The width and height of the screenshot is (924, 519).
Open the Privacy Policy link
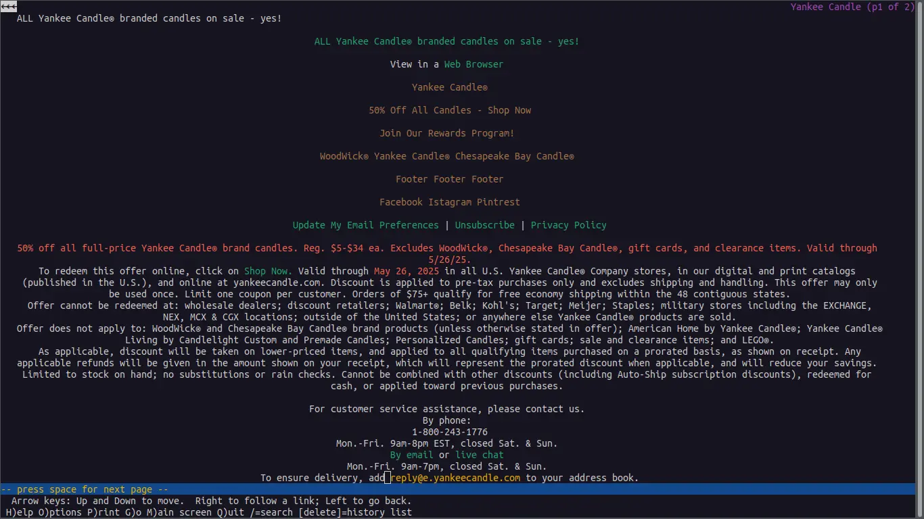568,225
